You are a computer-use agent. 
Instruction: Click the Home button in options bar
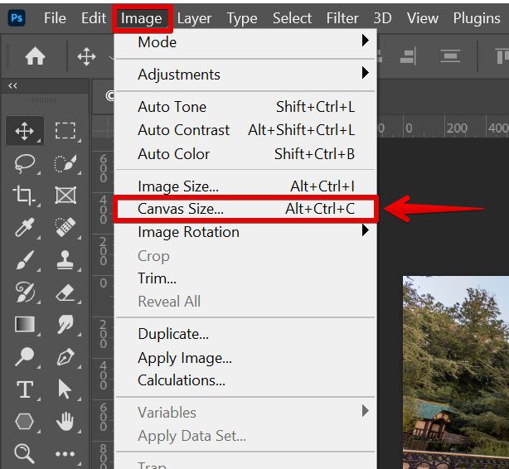(x=35, y=56)
